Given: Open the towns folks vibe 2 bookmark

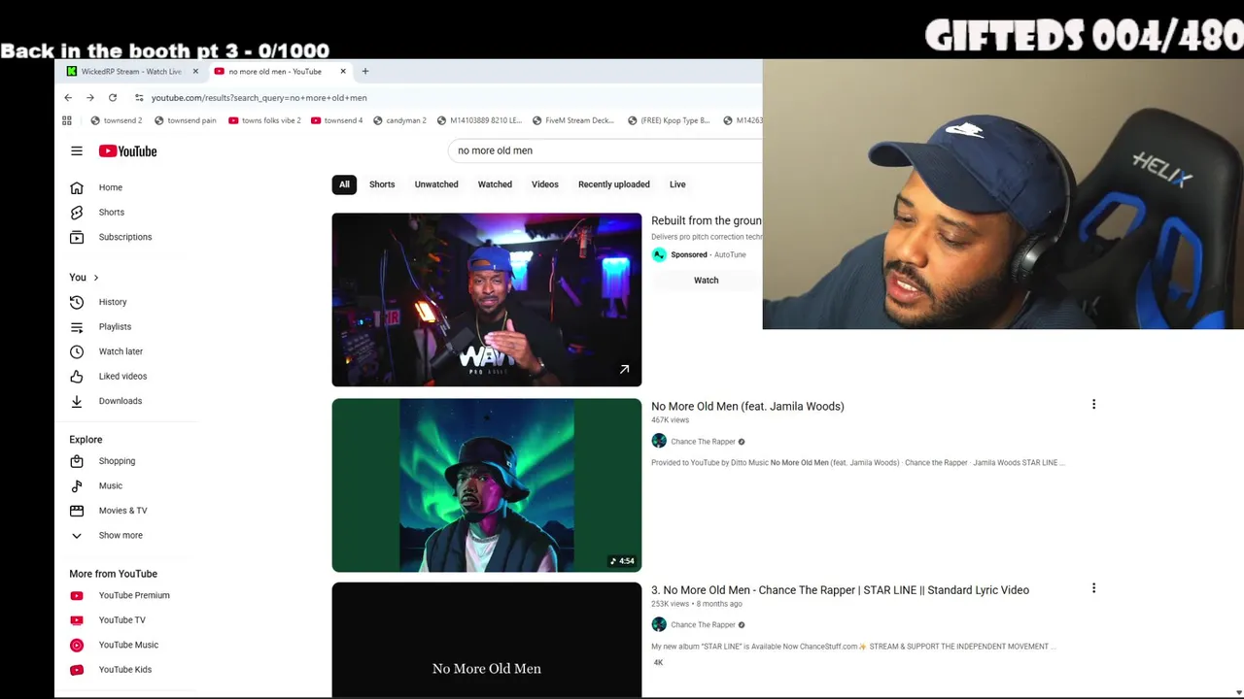Looking at the screenshot, I should click(264, 120).
